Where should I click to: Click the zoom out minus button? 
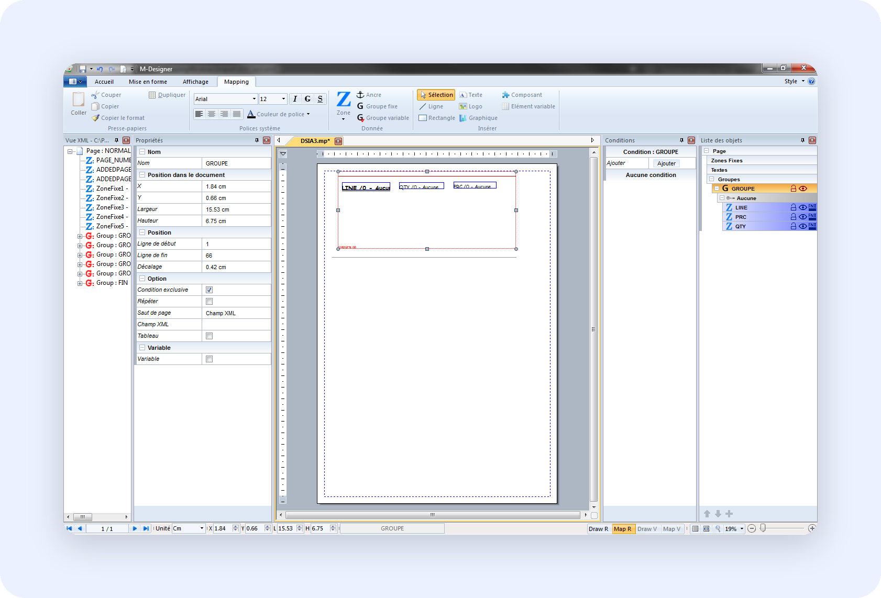coord(752,528)
